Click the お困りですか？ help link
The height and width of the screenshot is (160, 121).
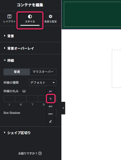click(x=28, y=153)
